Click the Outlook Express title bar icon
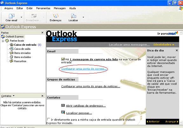This screenshot has width=183, height=128. click(2, 3)
